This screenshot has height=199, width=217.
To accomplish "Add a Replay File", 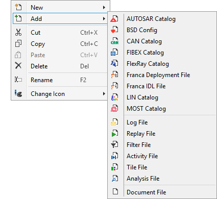I will [x=162, y=134].
